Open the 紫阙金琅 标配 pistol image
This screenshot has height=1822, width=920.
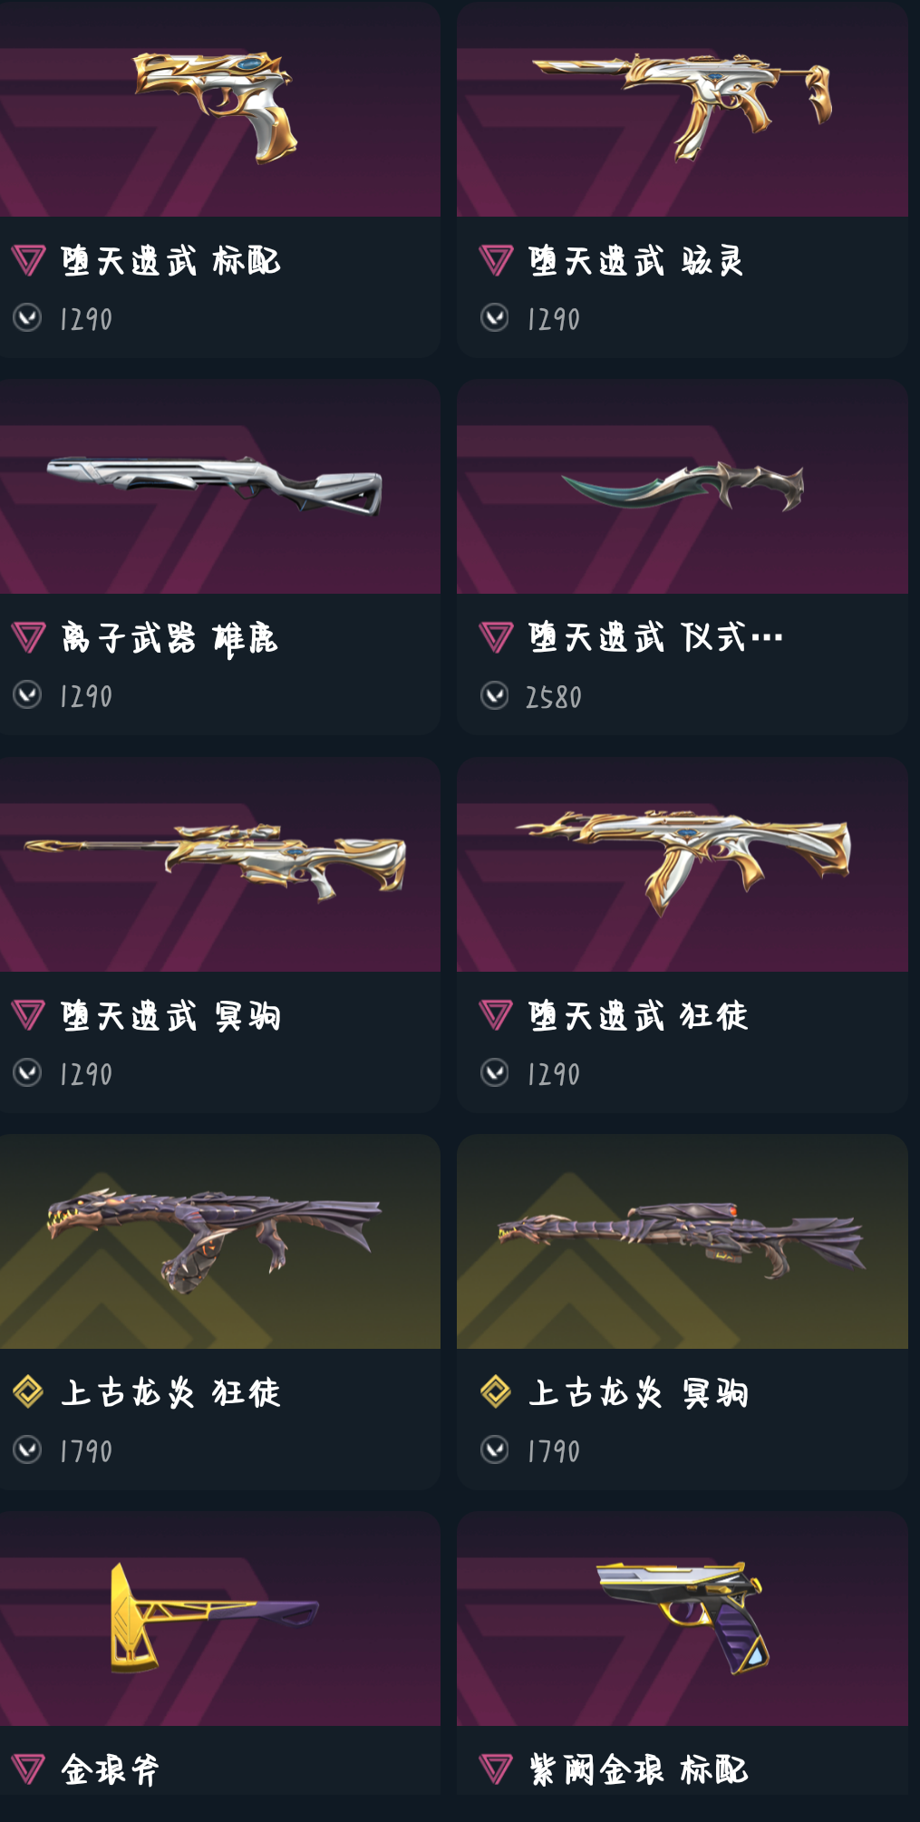pos(683,1616)
